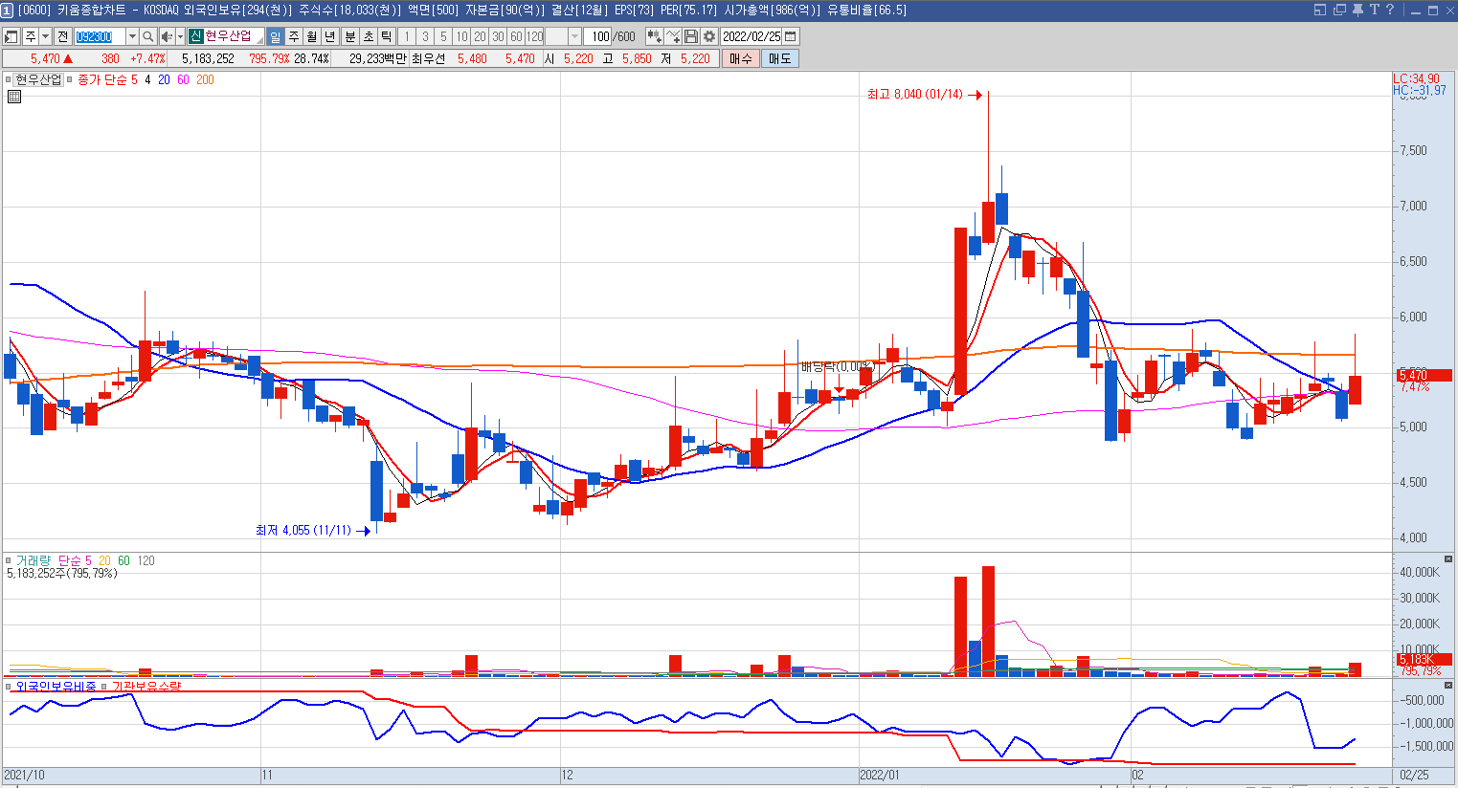This screenshot has width=1458, height=788.
Task: Click the square marker before 거래량 label
Action: click(9, 560)
